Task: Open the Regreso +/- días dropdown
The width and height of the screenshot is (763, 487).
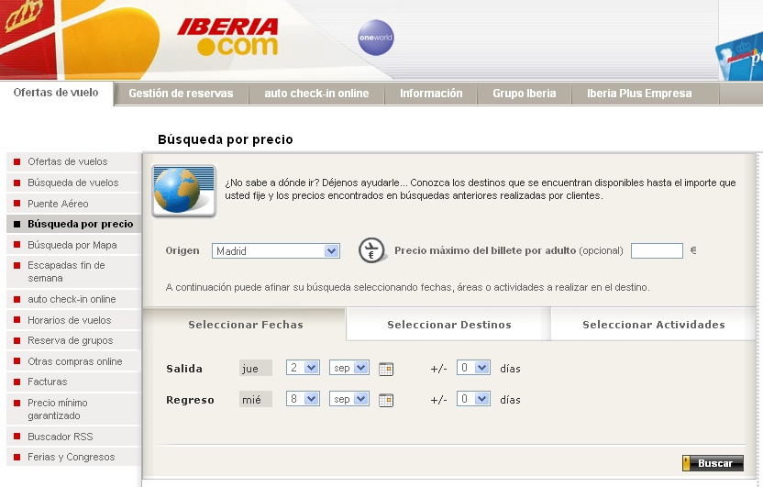Action: pos(473,399)
